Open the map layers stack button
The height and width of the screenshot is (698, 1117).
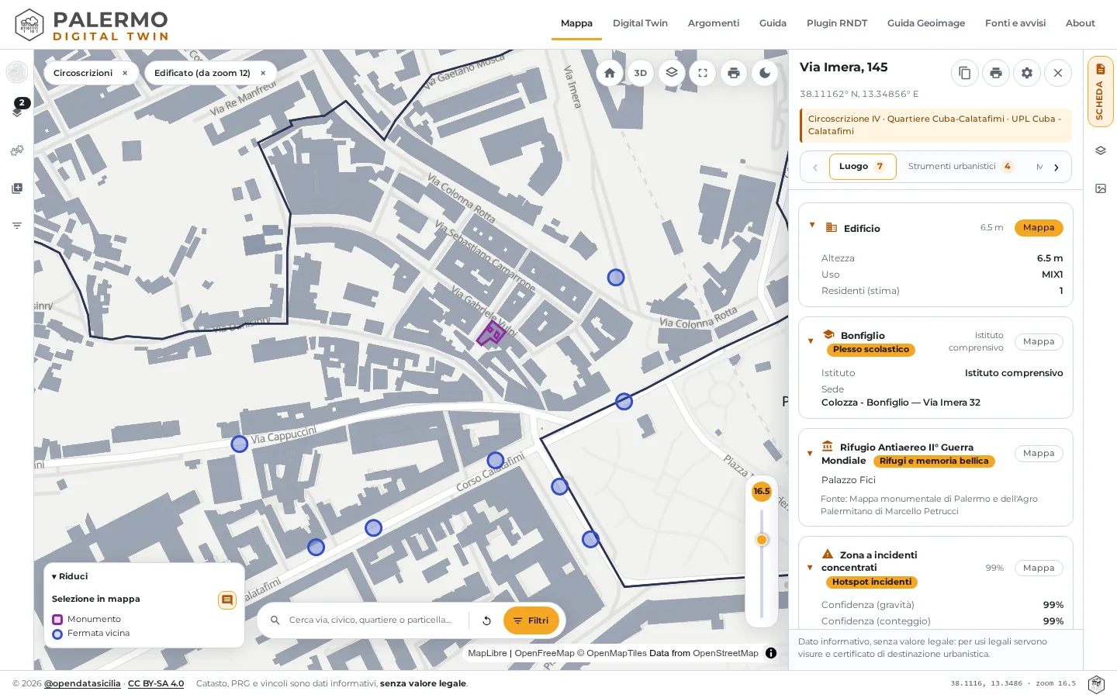click(672, 73)
